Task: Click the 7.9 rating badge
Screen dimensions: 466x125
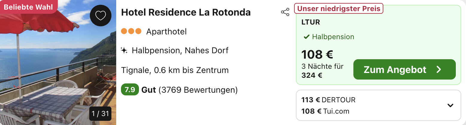Action: [130, 90]
